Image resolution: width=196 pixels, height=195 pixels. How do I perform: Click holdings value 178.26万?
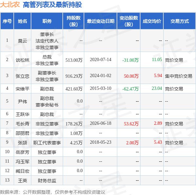point(74,124)
